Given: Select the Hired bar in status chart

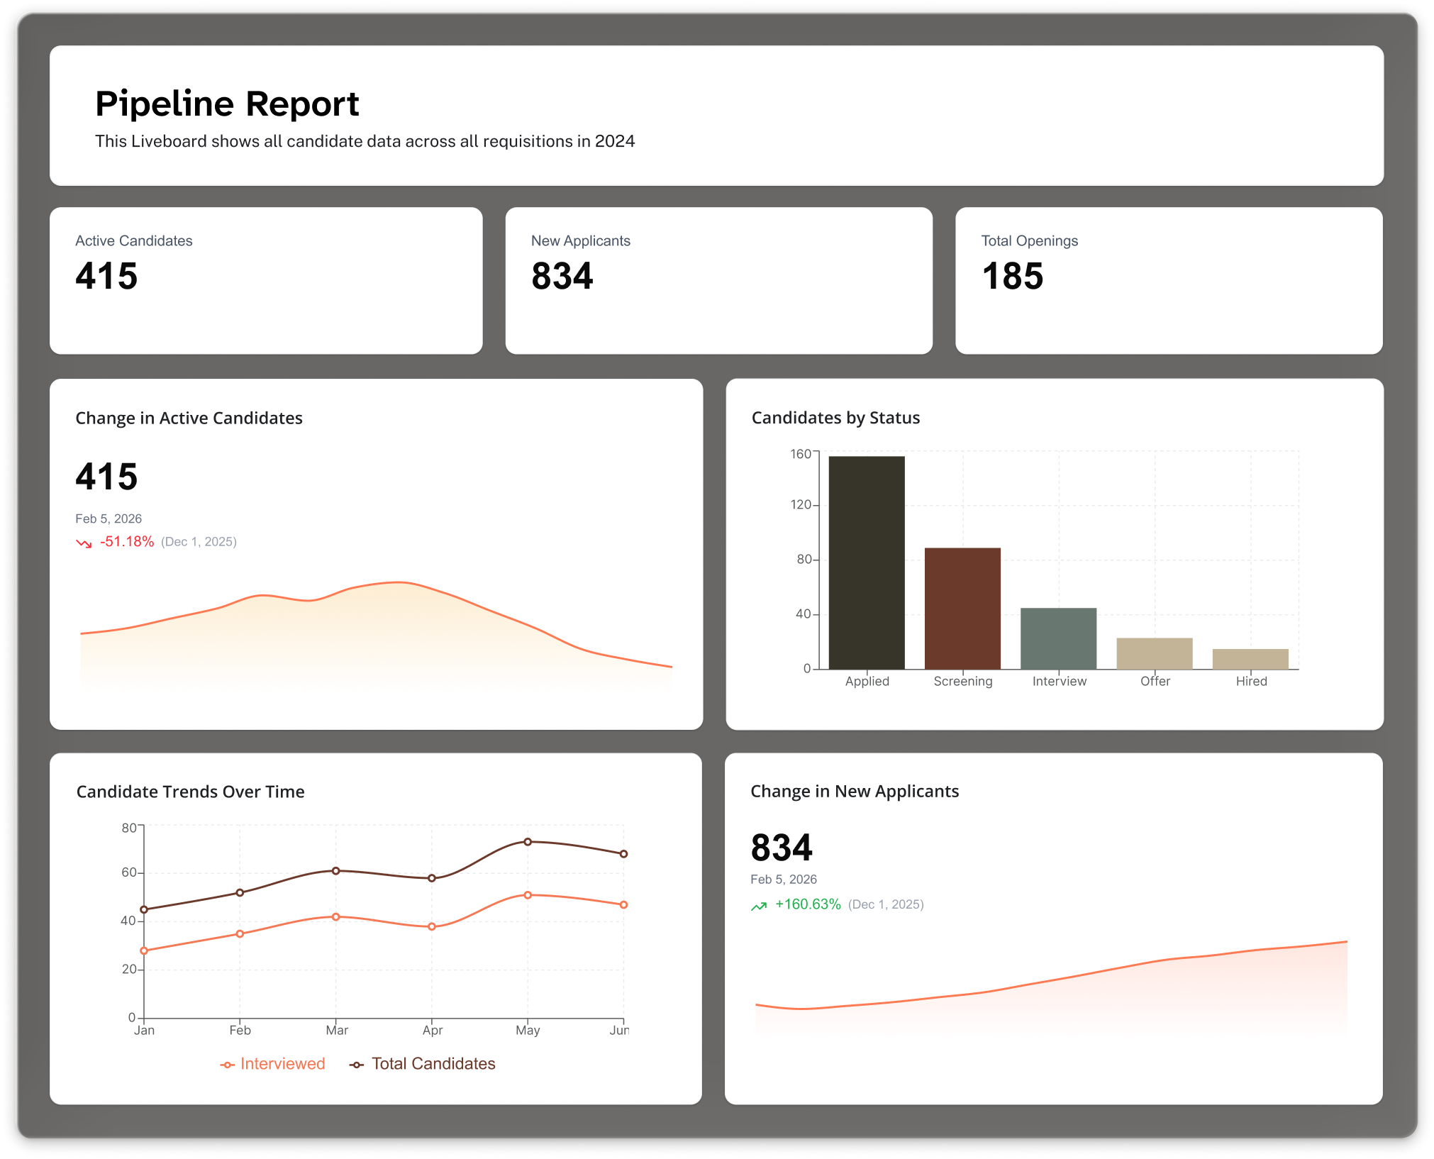Looking at the screenshot, I should (1250, 659).
